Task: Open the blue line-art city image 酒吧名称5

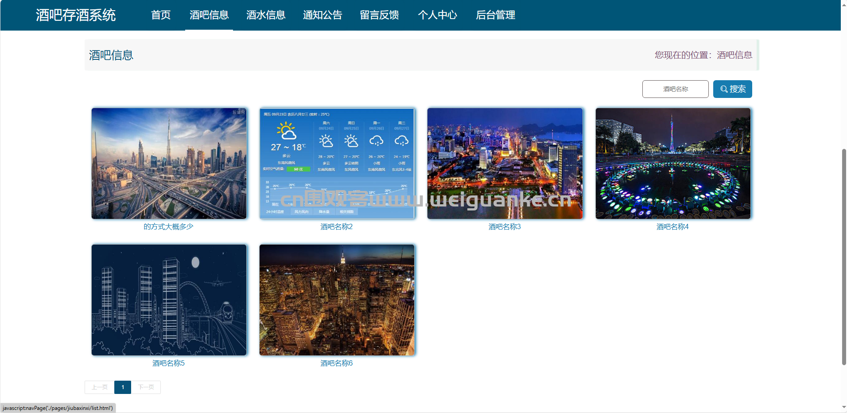Action: pos(169,300)
